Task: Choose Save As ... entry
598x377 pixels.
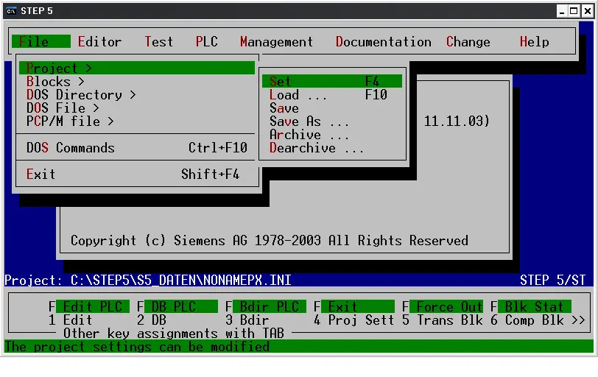Action: tap(332, 121)
